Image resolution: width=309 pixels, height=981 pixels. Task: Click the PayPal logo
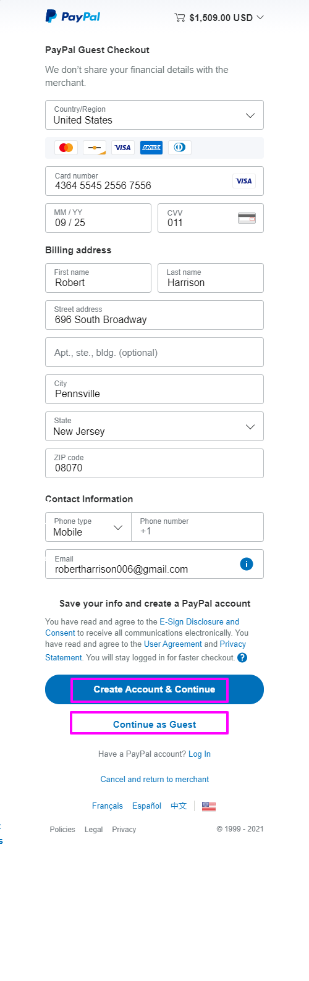tap(73, 17)
